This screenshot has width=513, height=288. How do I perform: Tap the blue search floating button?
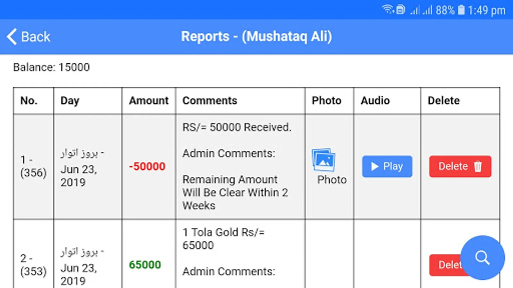click(482, 258)
